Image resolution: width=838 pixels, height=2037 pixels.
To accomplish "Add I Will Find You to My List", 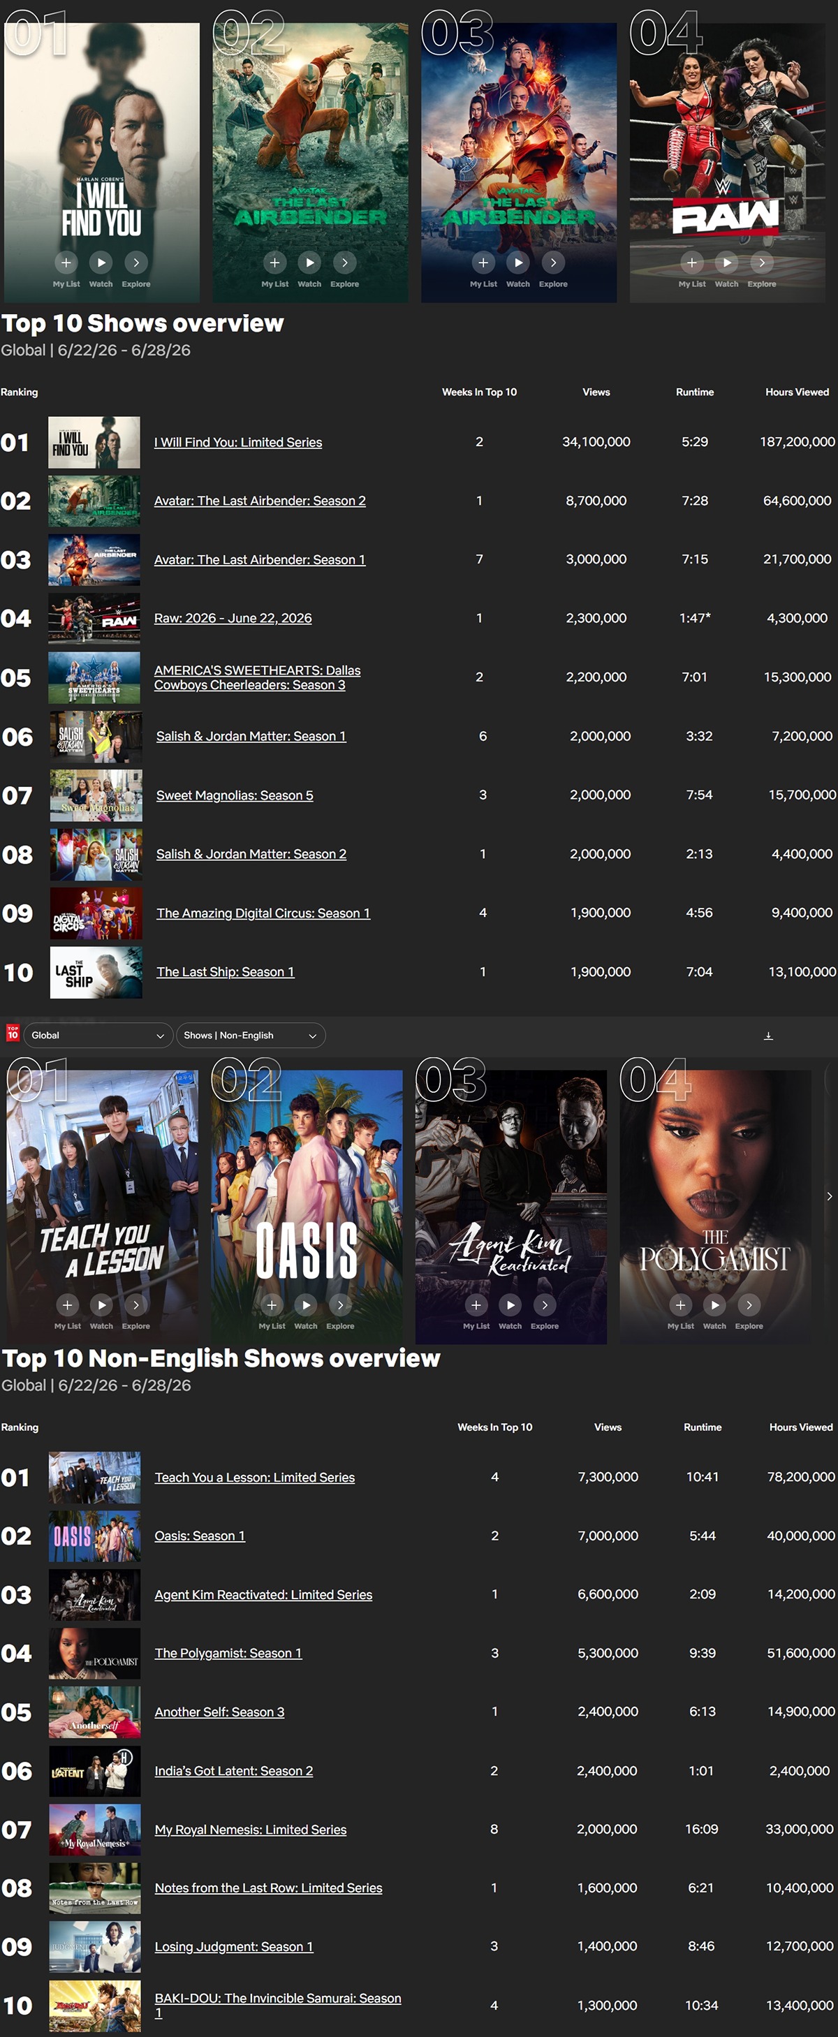I will [66, 263].
